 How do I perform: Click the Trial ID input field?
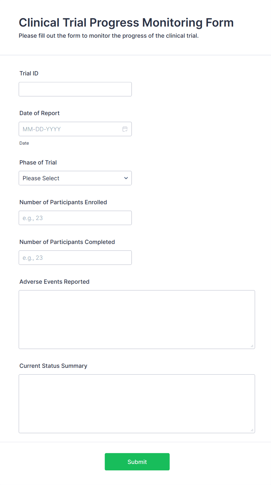(x=75, y=89)
